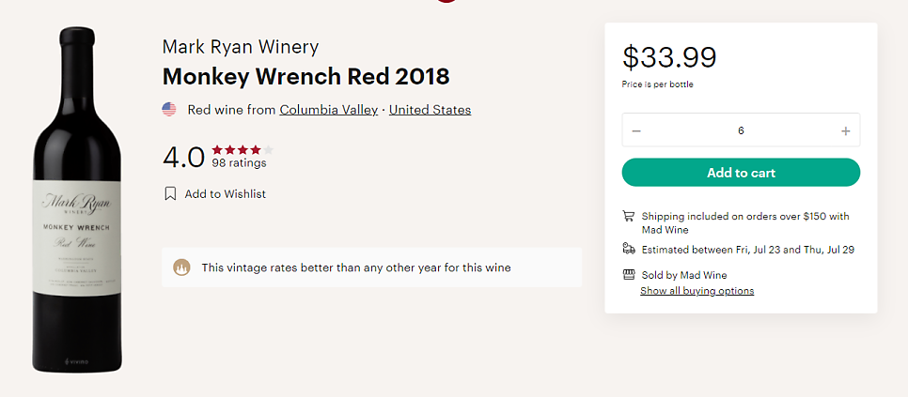The image size is (908, 397).
Task: Open the Columbia Valley region link
Action: [328, 110]
